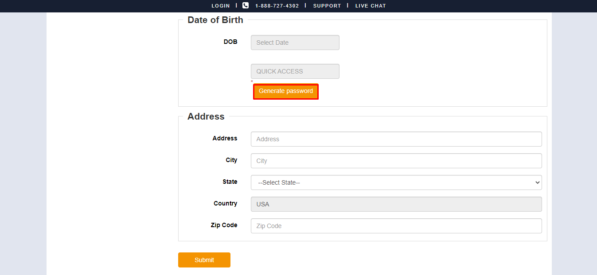597x275 pixels.
Task: Click the DOB field label
Action: pyautogui.click(x=230, y=42)
